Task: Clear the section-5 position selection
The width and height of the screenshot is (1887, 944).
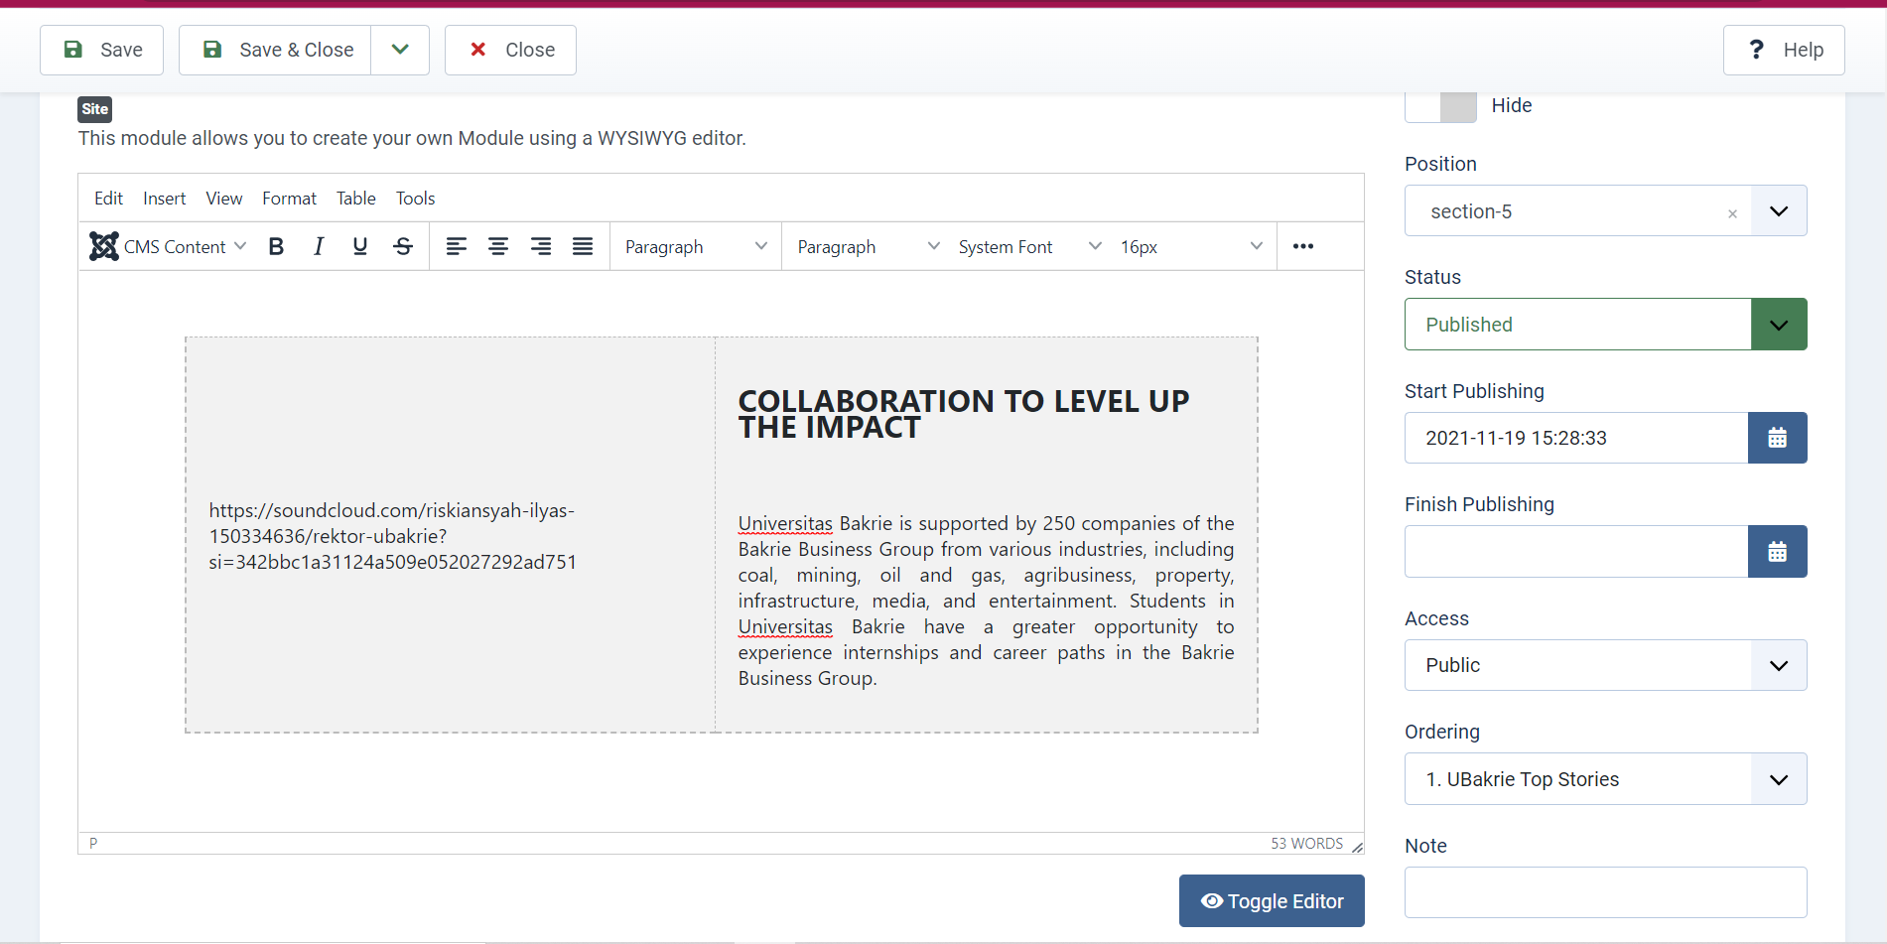Action: tap(1732, 213)
